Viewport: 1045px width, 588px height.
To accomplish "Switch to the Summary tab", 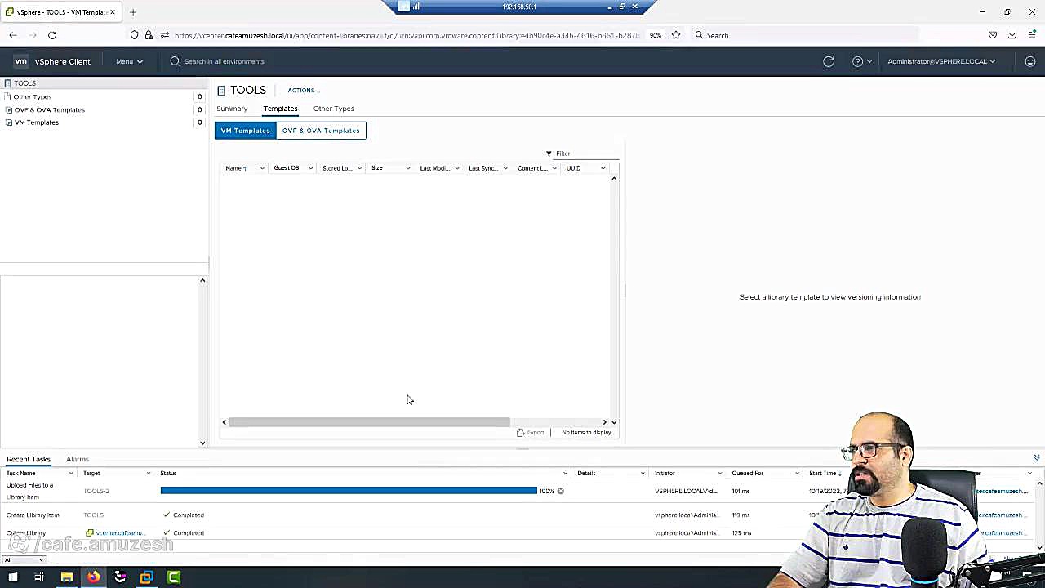I will tap(232, 109).
